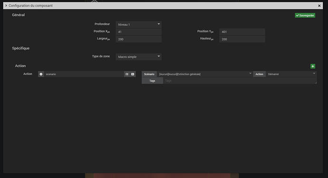
Task: Click the scenario action text field
Action: 84,74
